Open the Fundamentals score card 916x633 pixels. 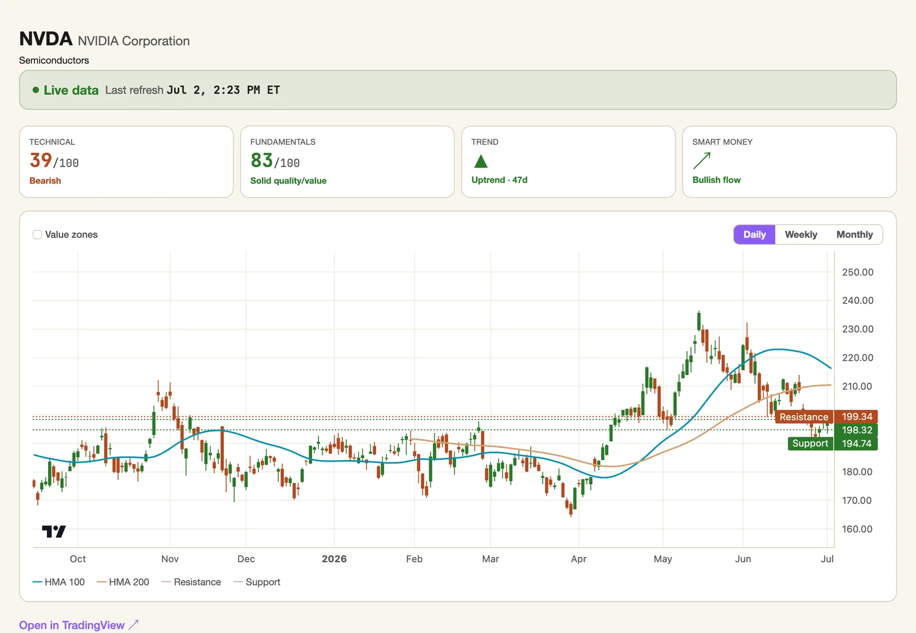[x=348, y=162]
